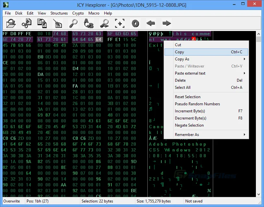
Task: Open the View menu
Action: [x=42, y=13]
